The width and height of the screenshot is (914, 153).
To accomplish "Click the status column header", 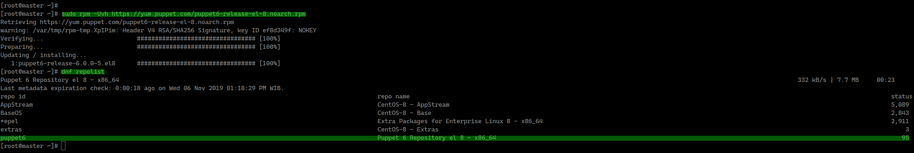I will pos(901,97).
